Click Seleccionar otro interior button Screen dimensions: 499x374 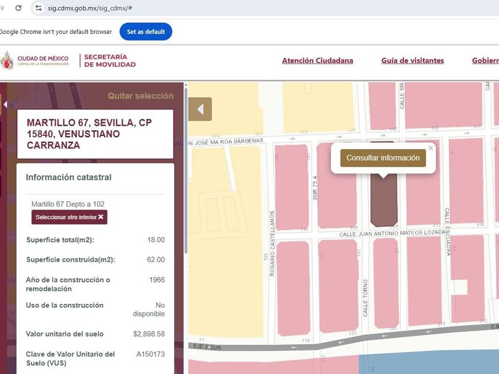(x=70, y=217)
